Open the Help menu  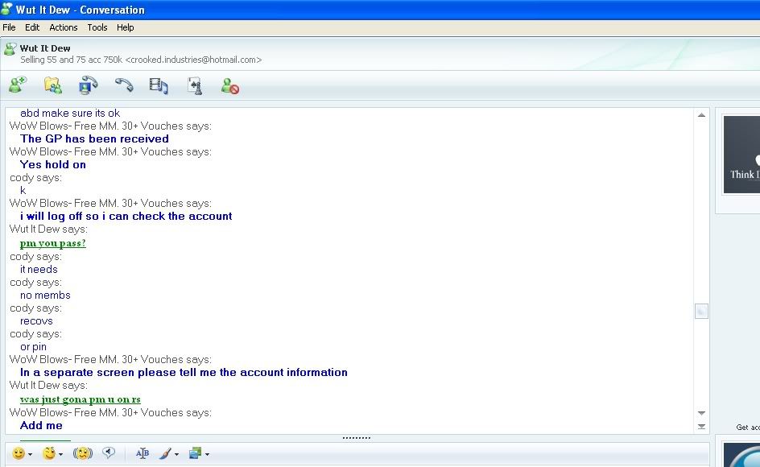125,27
